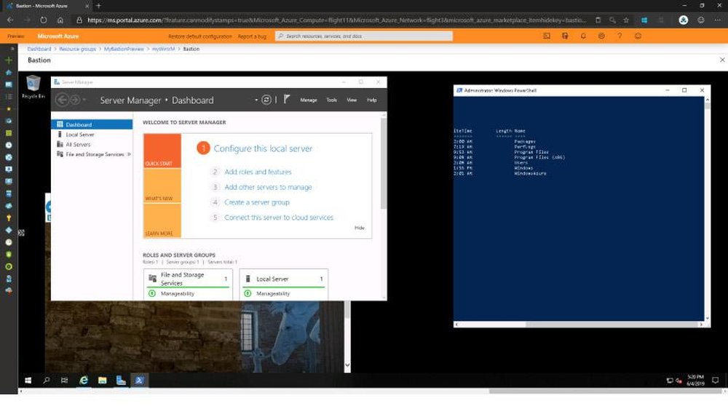Select the WHAT'S NEW tile

pyautogui.click(x=162, y=186)
